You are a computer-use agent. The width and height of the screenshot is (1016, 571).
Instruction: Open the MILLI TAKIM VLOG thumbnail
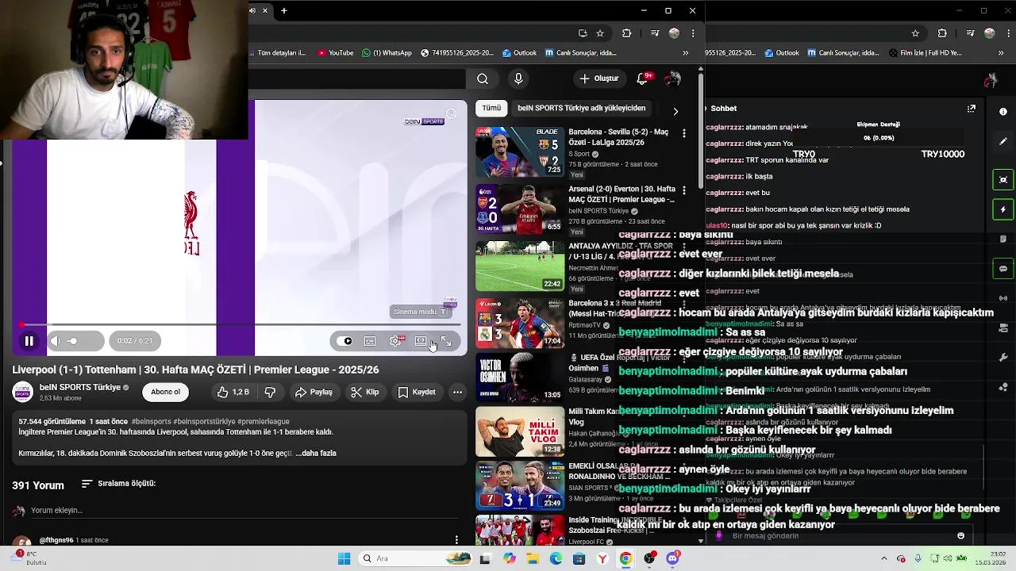pos(520,432)
